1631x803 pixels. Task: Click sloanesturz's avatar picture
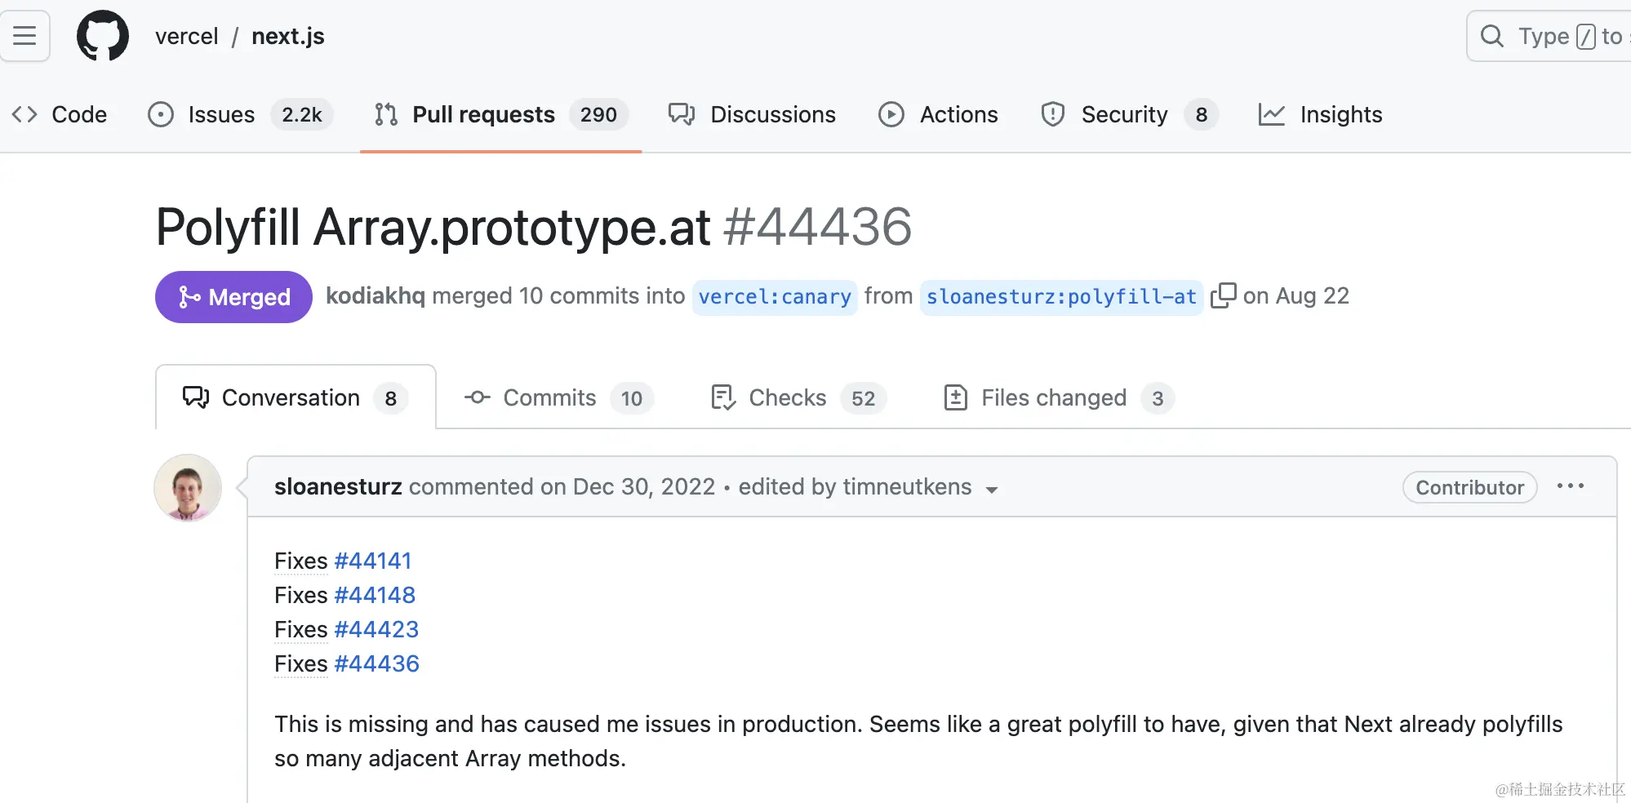coord(188,487)
